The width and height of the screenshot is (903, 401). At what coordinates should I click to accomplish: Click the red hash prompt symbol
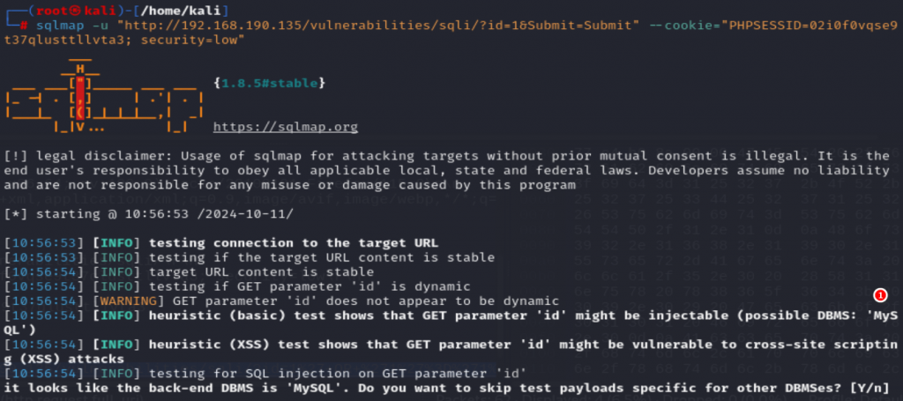[24, 26]
